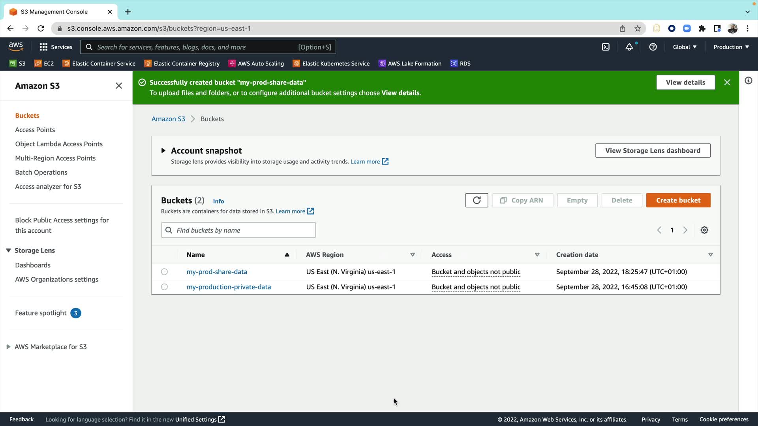Open the Services grid menu
Image resolution: width=758 pixels, height=426 pixels.
click(43, 47)
